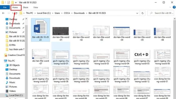Click the navigation pane scroll up arrow
Image resolution: width=176 pixels, height=99 pixels.
tap(26, 19)
